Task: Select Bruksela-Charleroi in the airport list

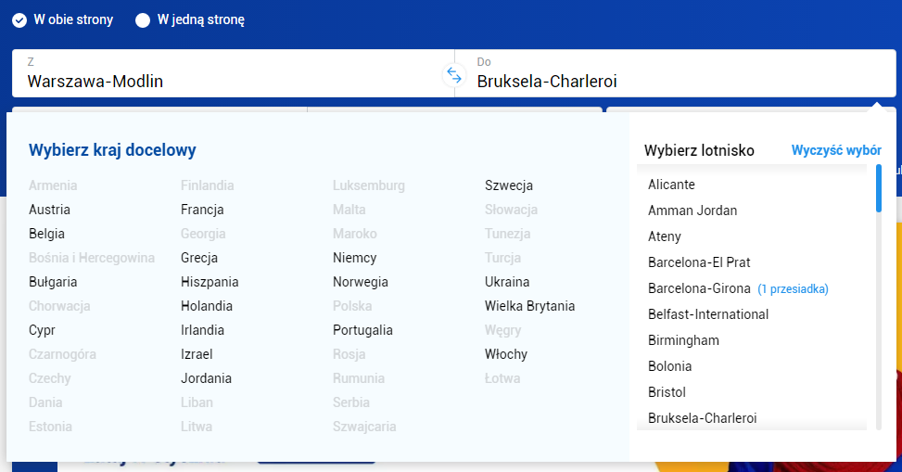Action: click(703, 418)
